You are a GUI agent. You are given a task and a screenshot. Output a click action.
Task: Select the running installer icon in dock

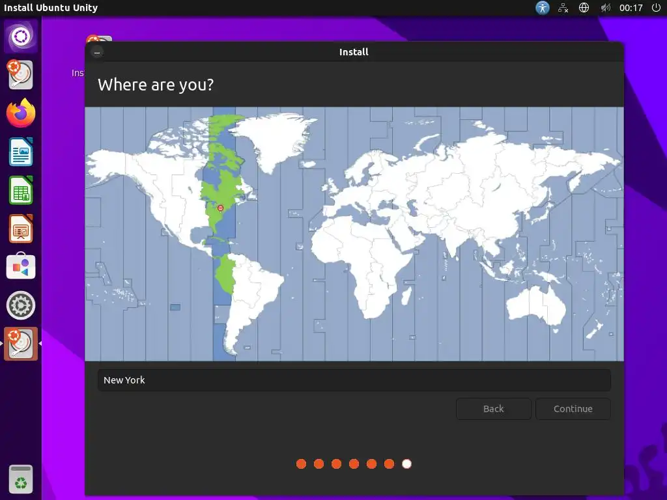click(x=21, y=344)
